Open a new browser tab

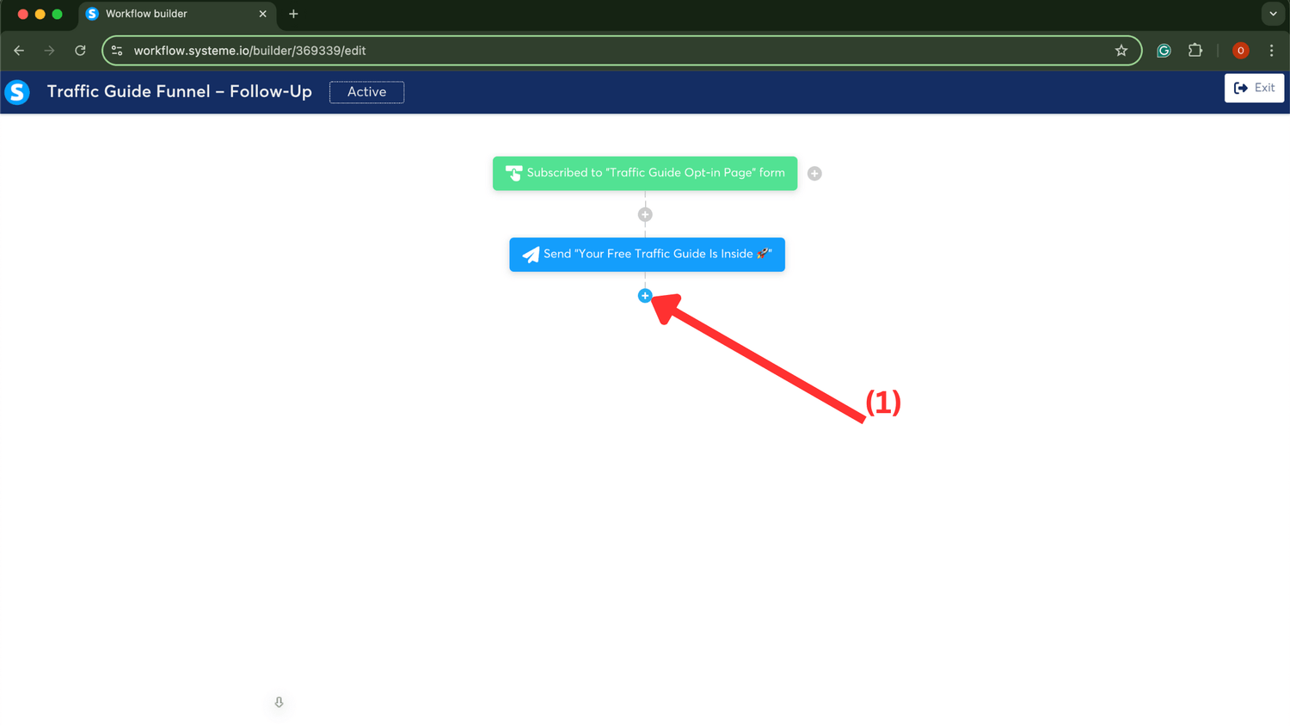293,14
